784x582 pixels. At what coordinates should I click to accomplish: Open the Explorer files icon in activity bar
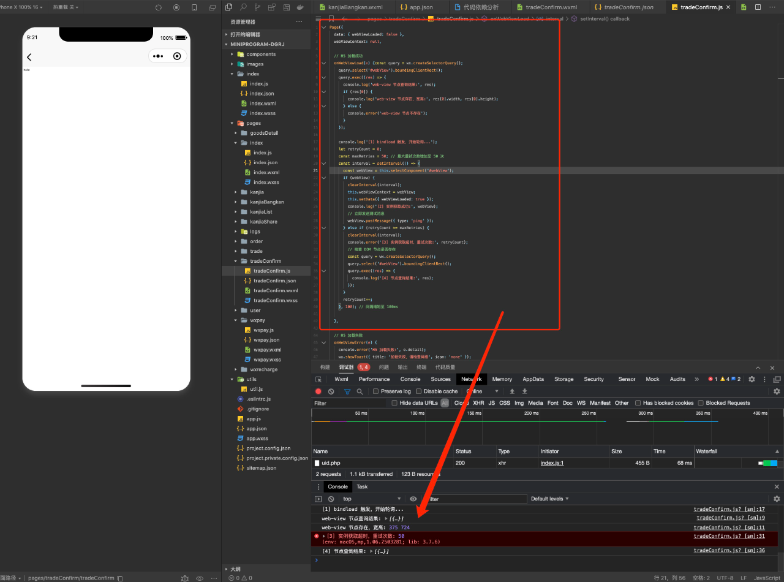[x=229, y=7]
